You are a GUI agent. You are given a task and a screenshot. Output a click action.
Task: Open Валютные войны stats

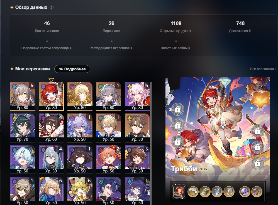coord(175,48)
